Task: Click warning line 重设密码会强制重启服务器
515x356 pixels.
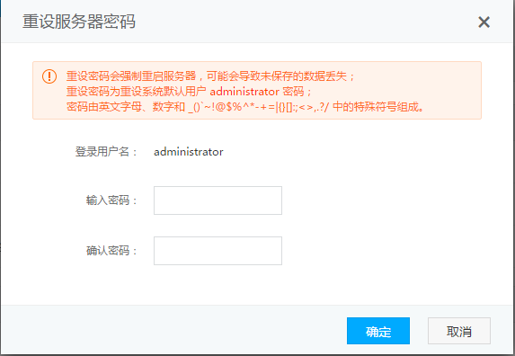Action: 210,76
